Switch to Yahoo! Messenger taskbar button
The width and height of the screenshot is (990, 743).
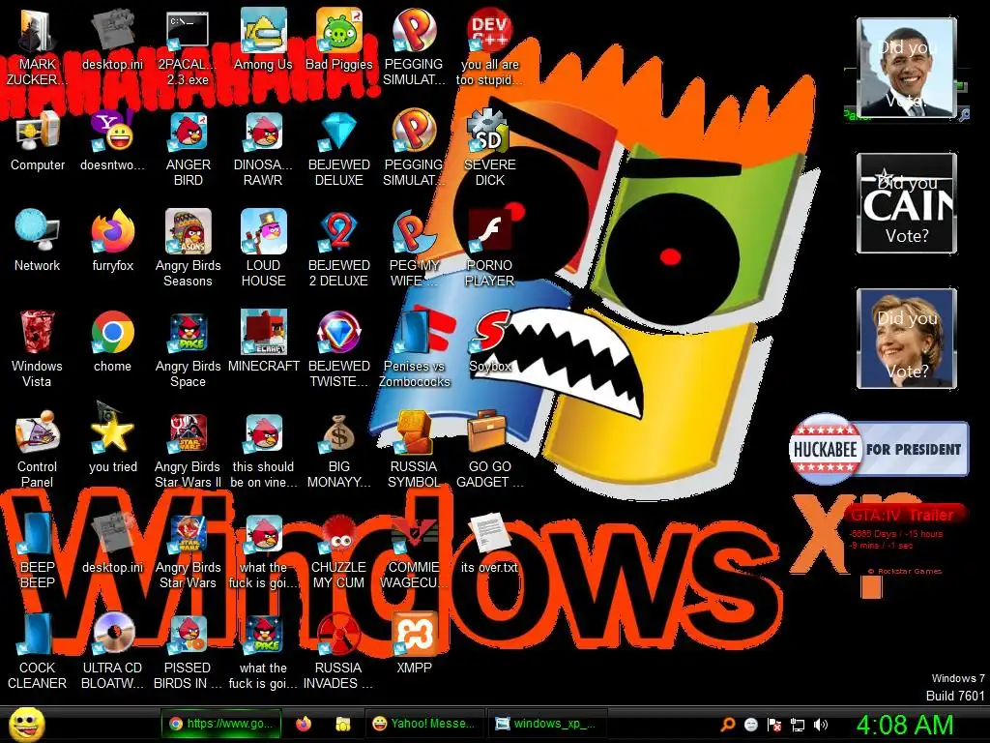tap(423, 724)
